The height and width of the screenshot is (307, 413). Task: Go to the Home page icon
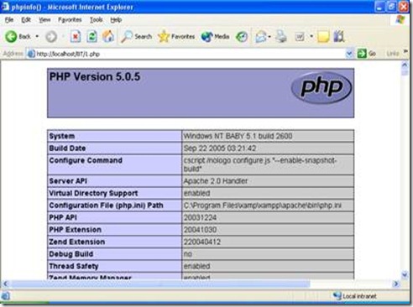[108, 36]
